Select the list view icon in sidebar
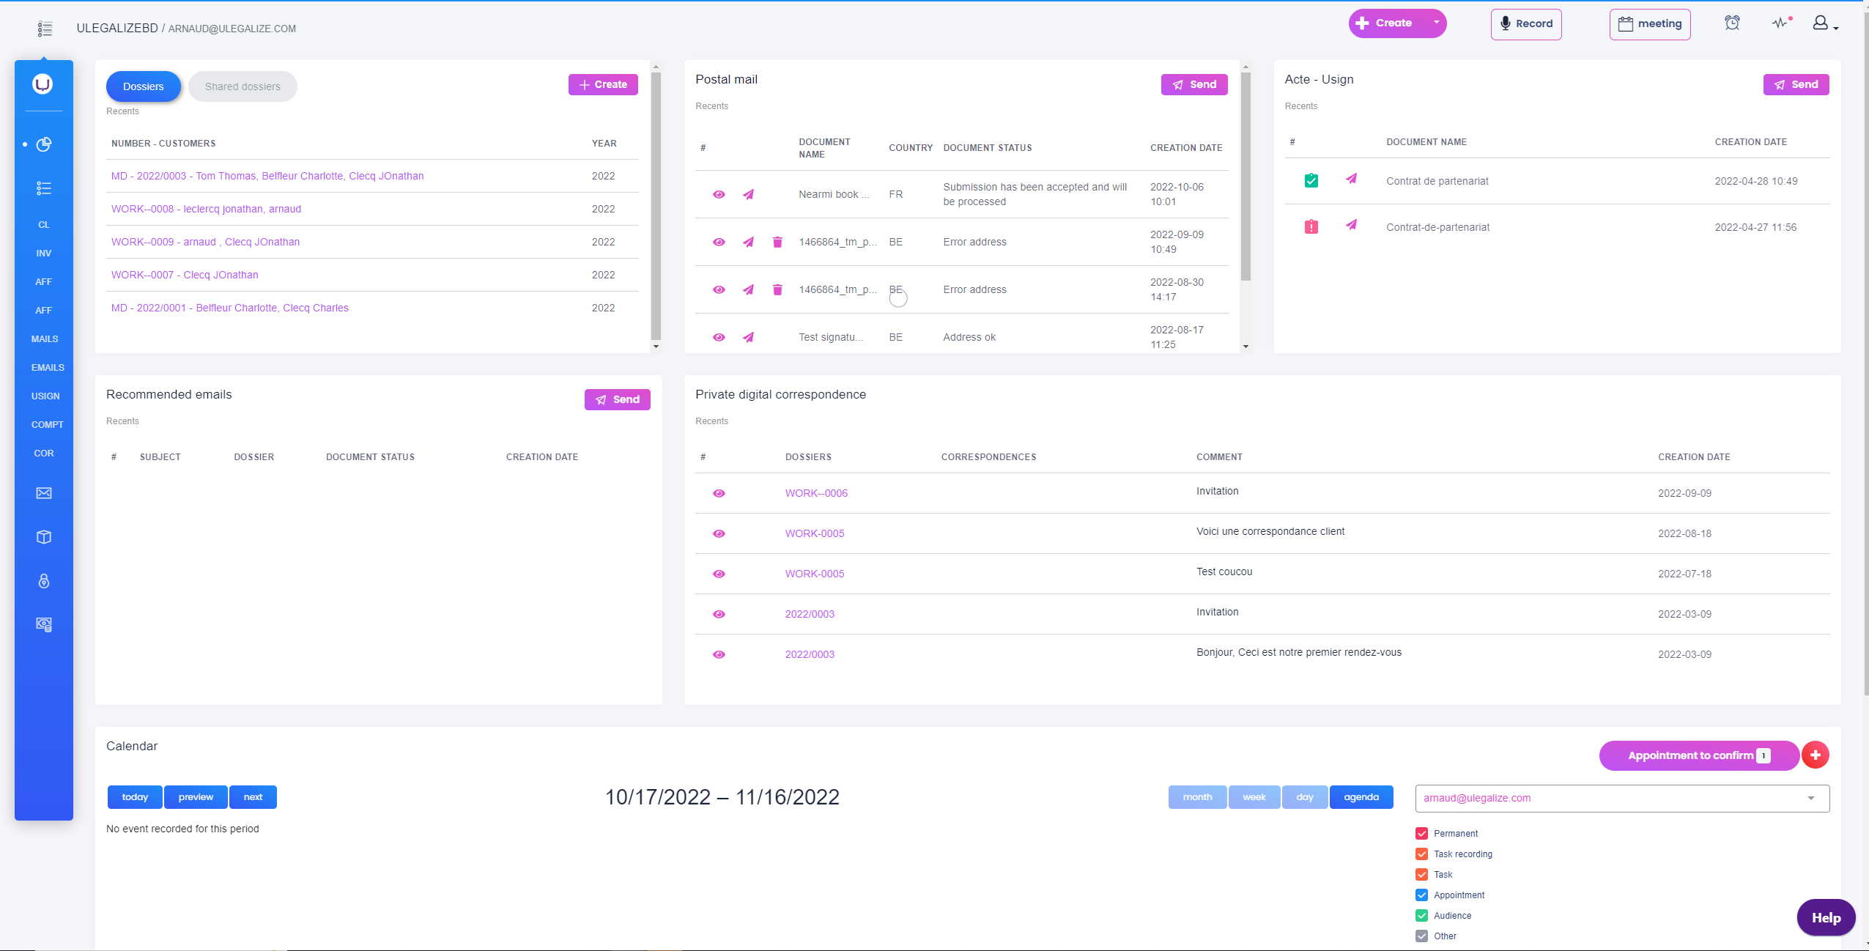 click(44, 188)
